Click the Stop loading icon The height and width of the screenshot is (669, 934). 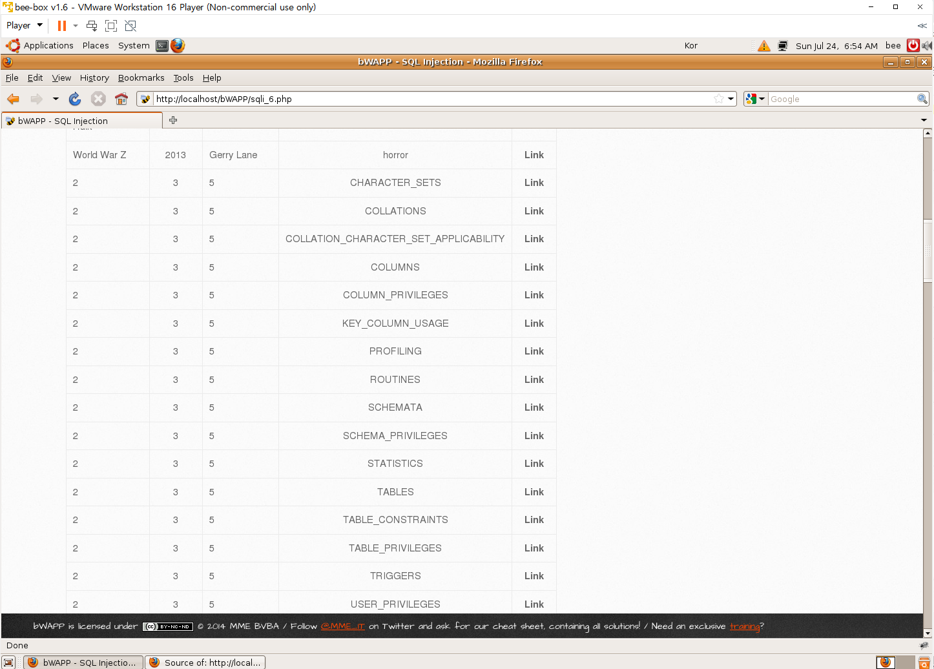click(x=98, y=99)
